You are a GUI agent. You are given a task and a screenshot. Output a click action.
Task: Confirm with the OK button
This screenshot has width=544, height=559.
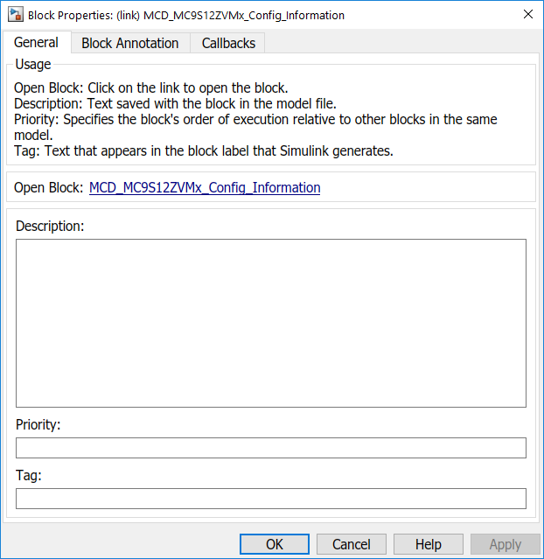275,544
